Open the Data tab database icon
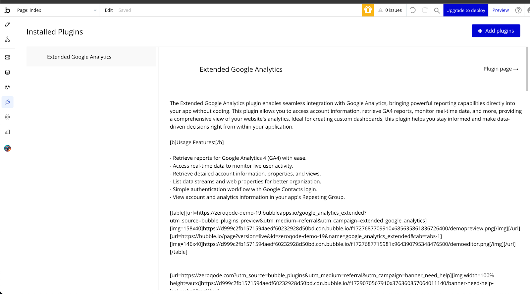 click(7, 72)
